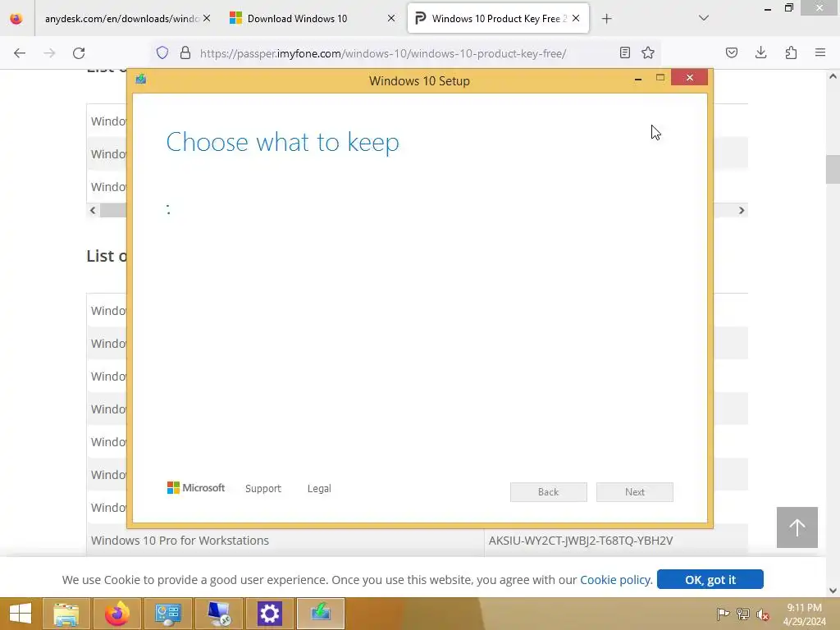Viewport: 840px width, 630px height.
Task: Click the Firefox logo icon beside the tabs
Action: 16,19
